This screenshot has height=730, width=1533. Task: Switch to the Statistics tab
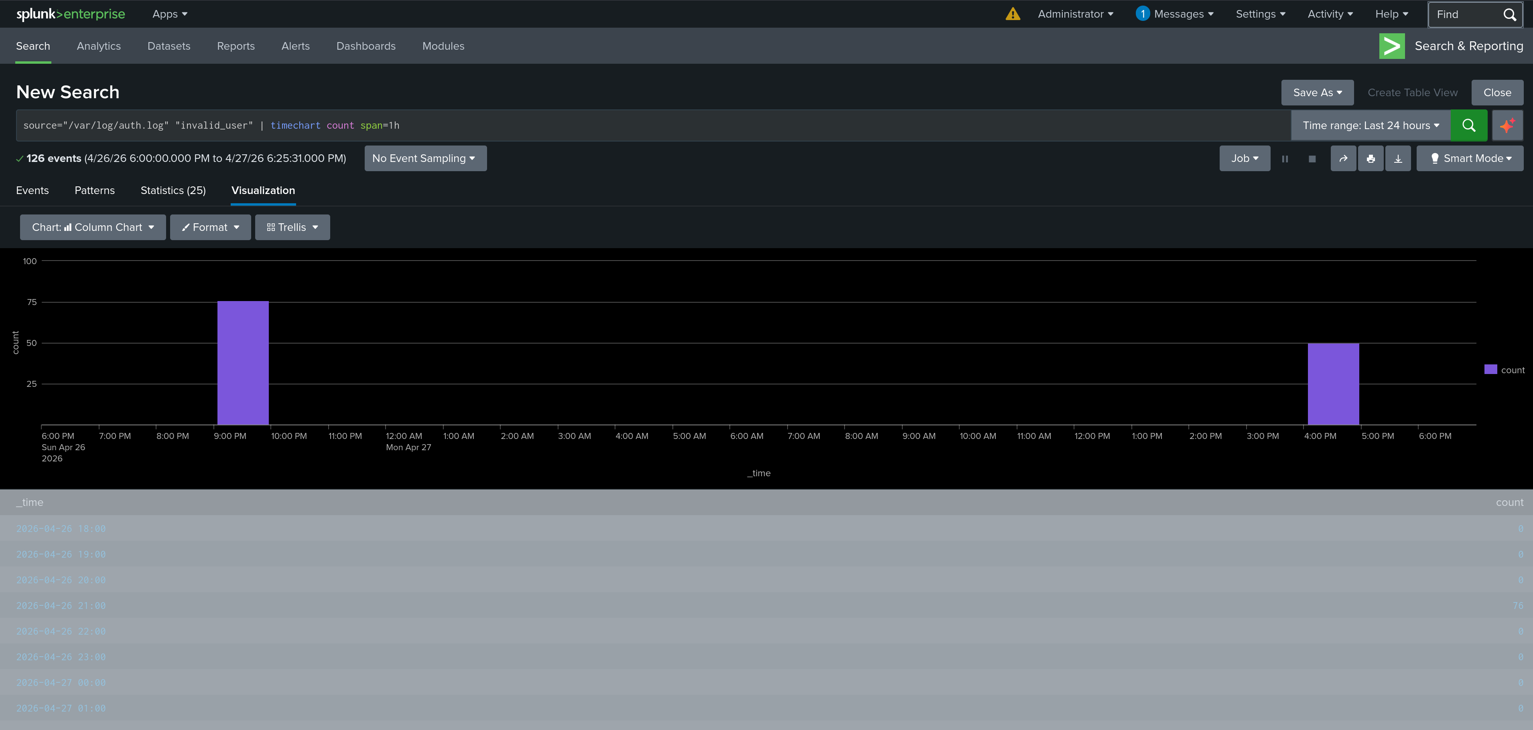click(173, 190)
